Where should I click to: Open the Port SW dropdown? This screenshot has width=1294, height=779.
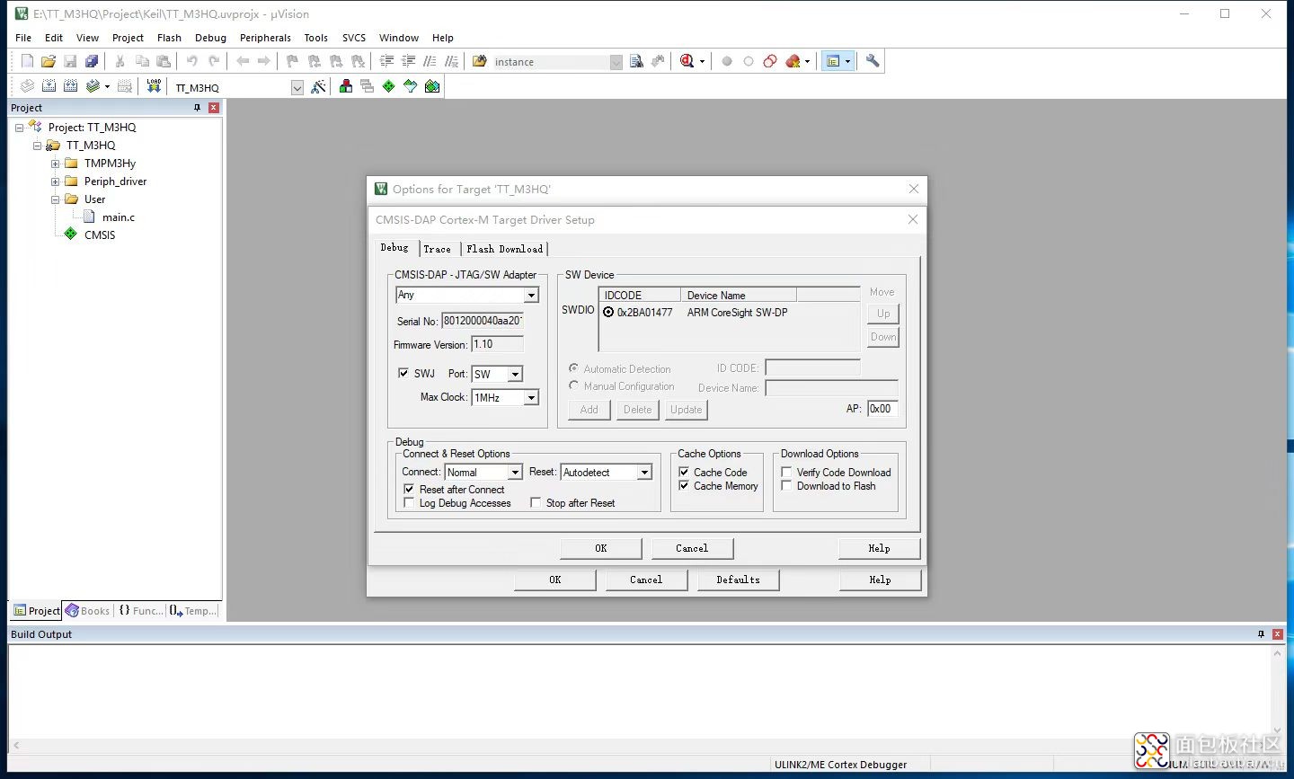(515, 374)
